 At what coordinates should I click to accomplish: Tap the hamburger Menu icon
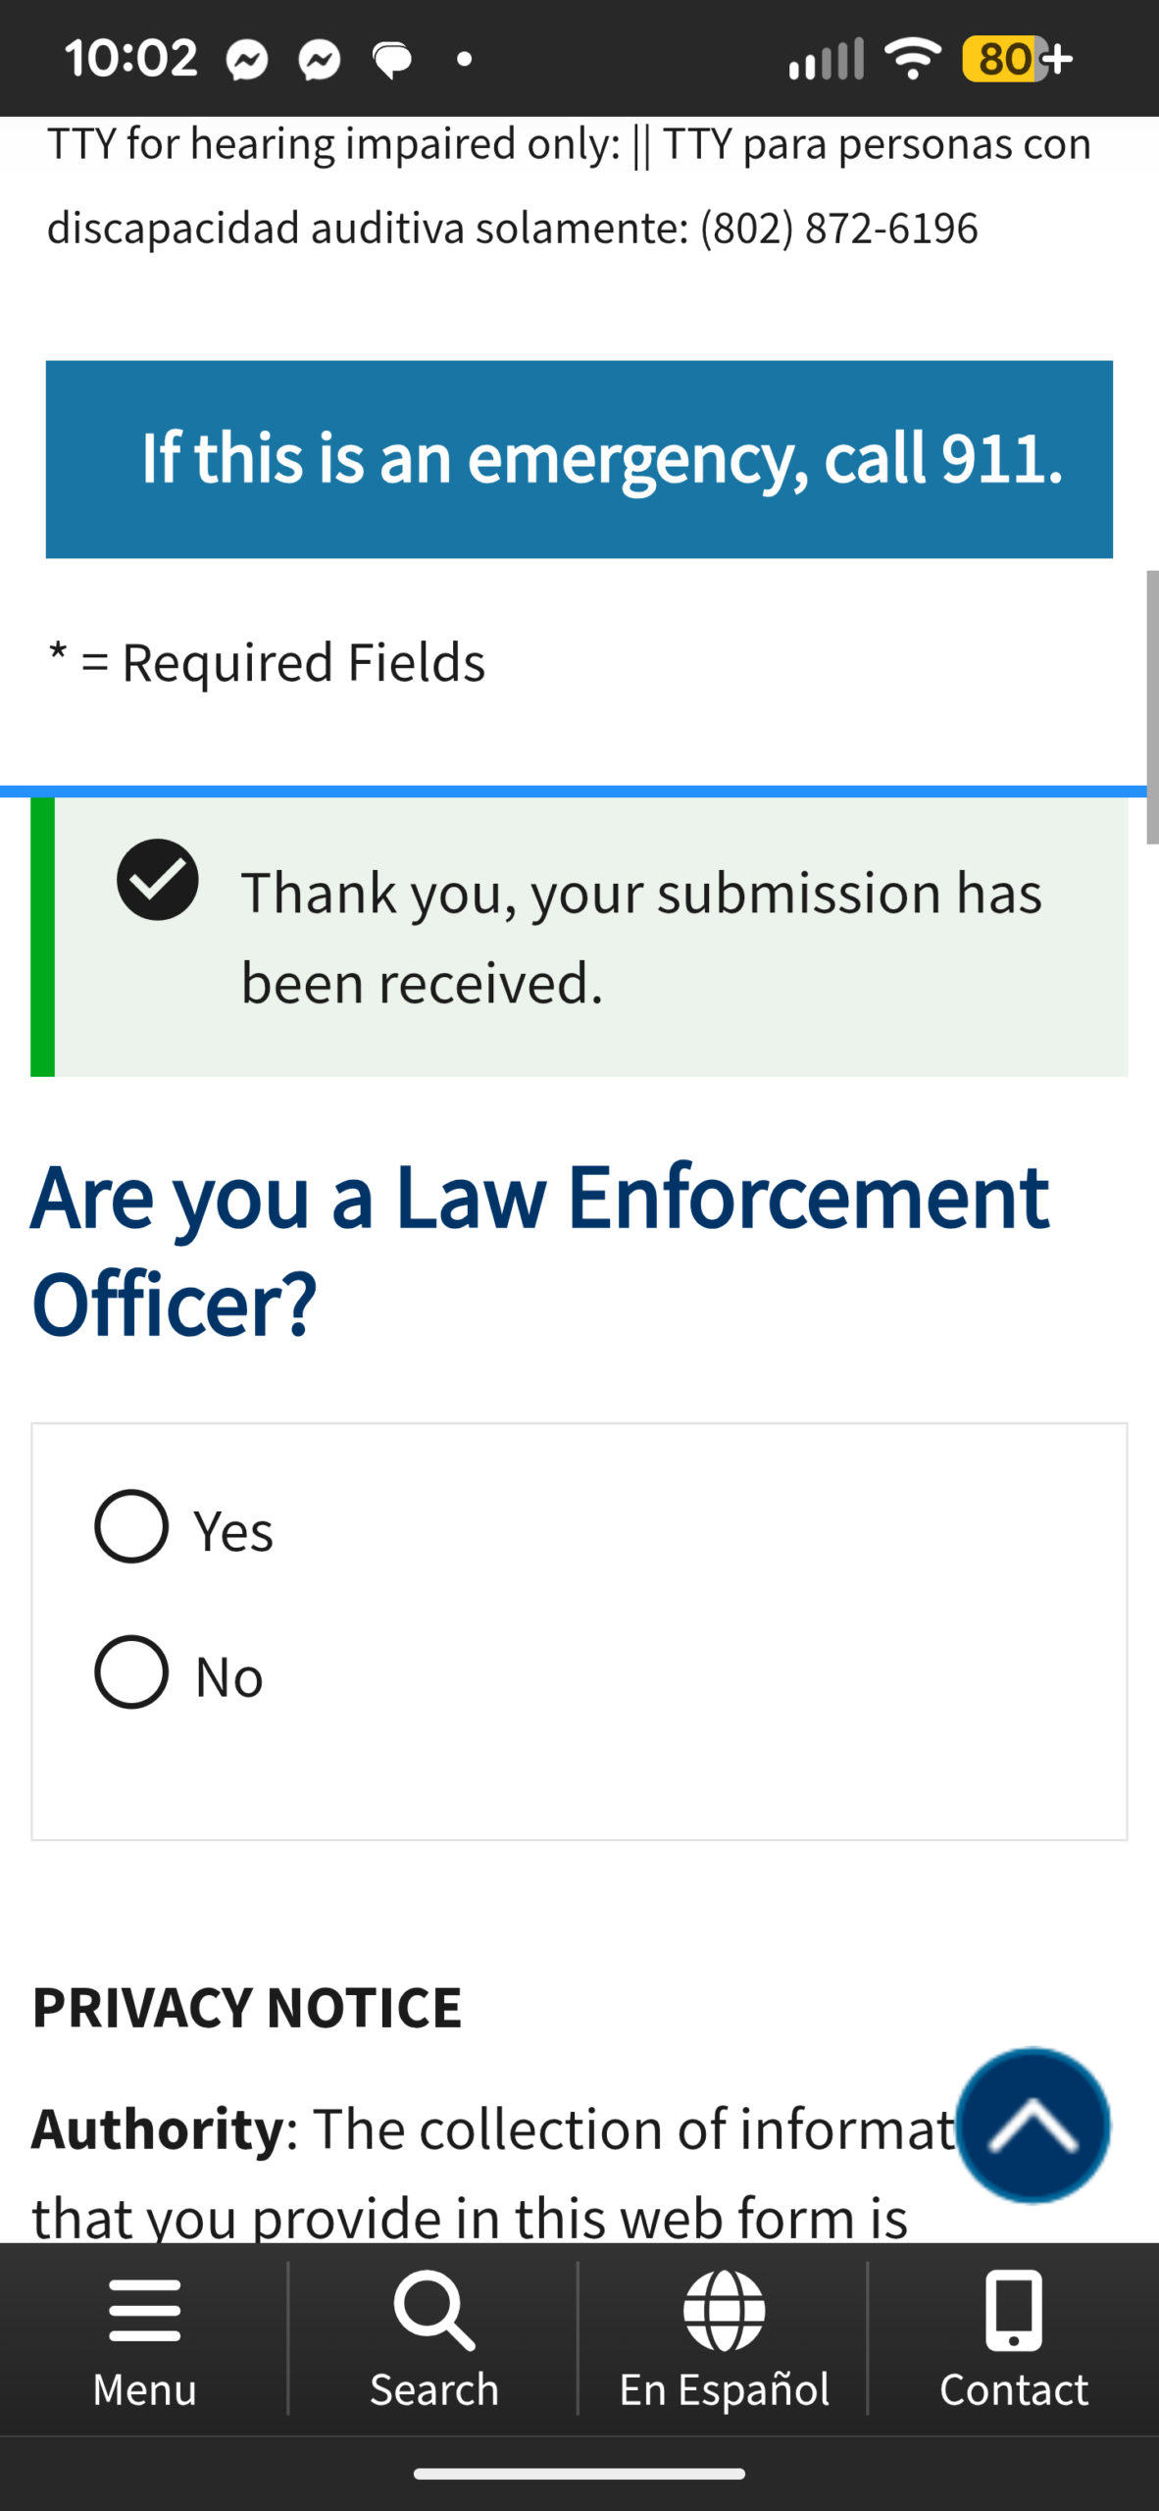coord(144,2309)
